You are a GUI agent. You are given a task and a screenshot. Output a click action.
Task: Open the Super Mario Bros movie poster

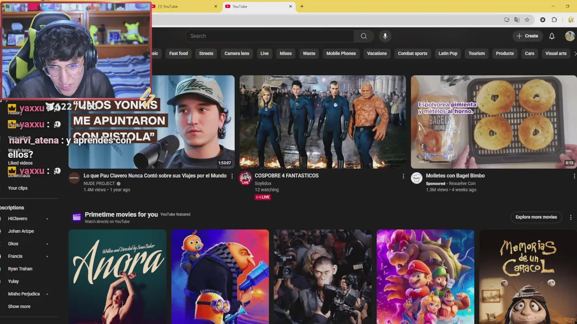(x=426, y=277)
